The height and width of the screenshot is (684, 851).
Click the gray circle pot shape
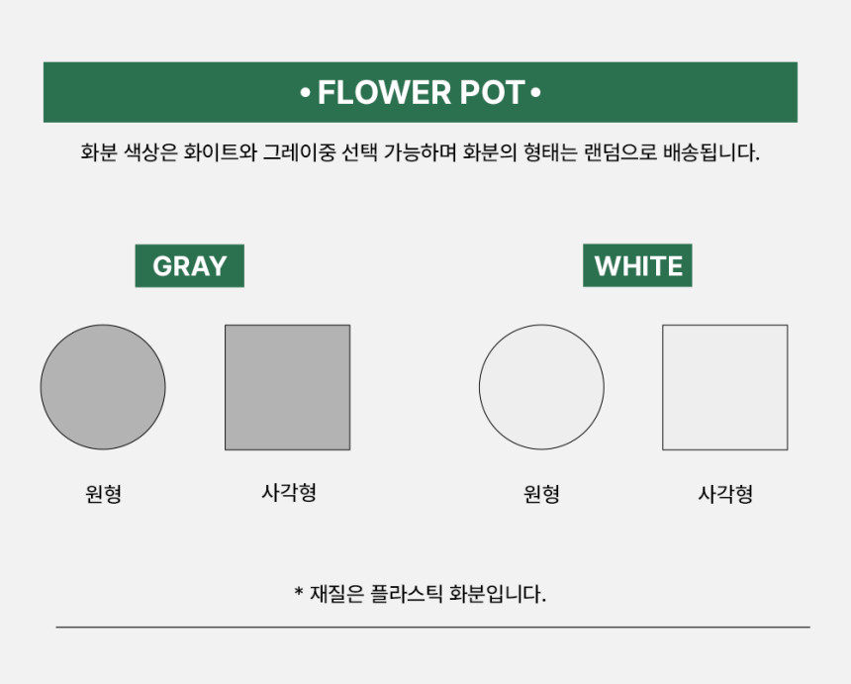pos(103,386)
